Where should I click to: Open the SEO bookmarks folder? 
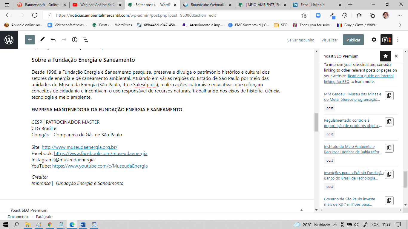pyautogui.click(x=281, y=25)
